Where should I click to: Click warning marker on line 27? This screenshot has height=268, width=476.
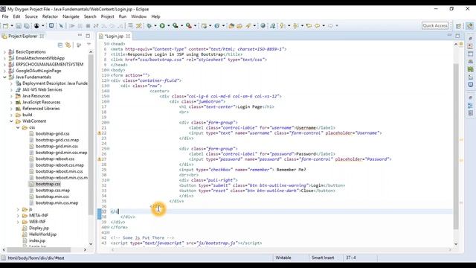click(99, 159)
